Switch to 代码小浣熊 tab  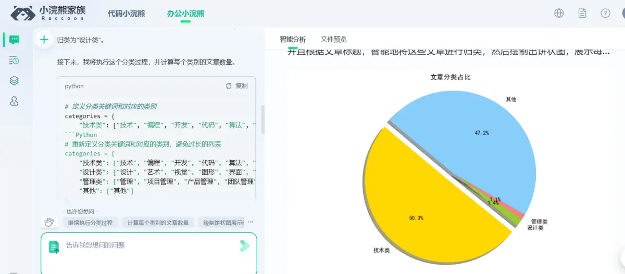coord(127,14)
